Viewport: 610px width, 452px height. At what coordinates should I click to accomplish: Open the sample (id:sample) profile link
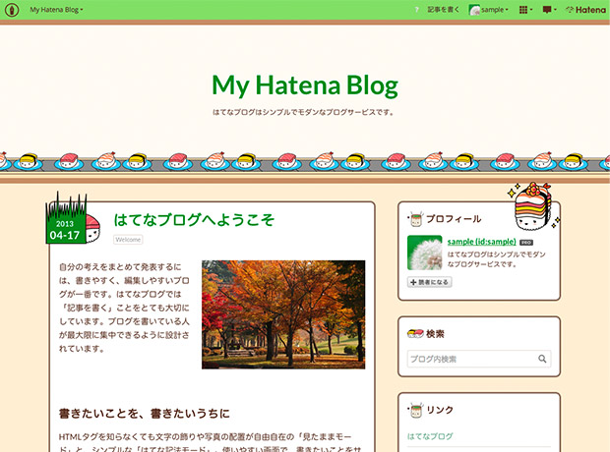click(x=482, y=242)
